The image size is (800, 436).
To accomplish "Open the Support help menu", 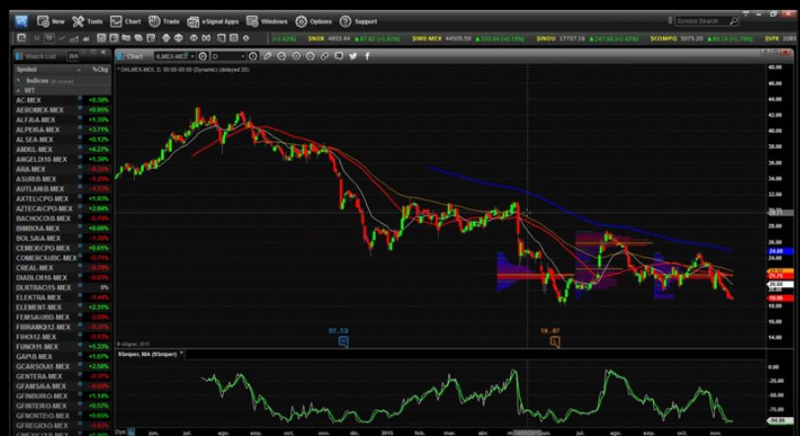I will (x=358, y=22).
